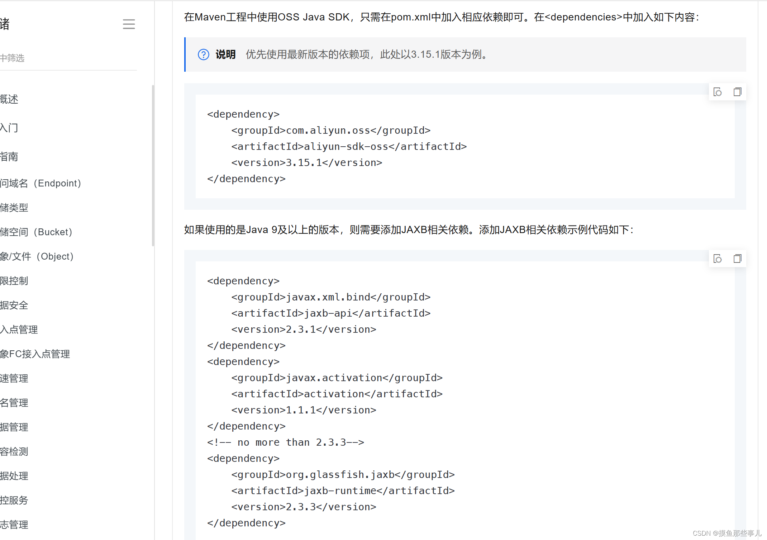The width and height of the screenshot is (767, 540).
Task: Select the 域名 (Endpoint) sidebar item
Action: pyautogui.click(x=41, y=183)
